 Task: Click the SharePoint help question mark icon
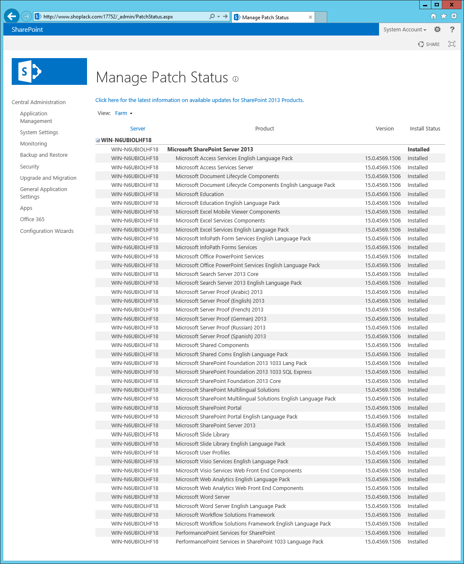pyautogui.click(x=452, y=29)
